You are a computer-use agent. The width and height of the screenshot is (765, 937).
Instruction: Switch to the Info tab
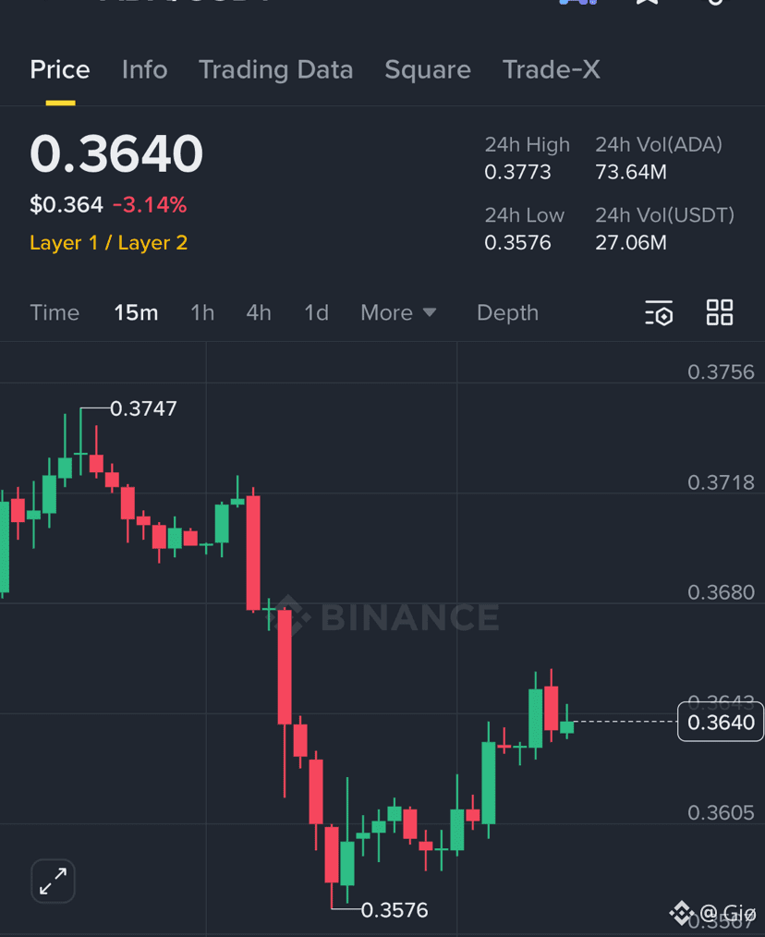145,70
